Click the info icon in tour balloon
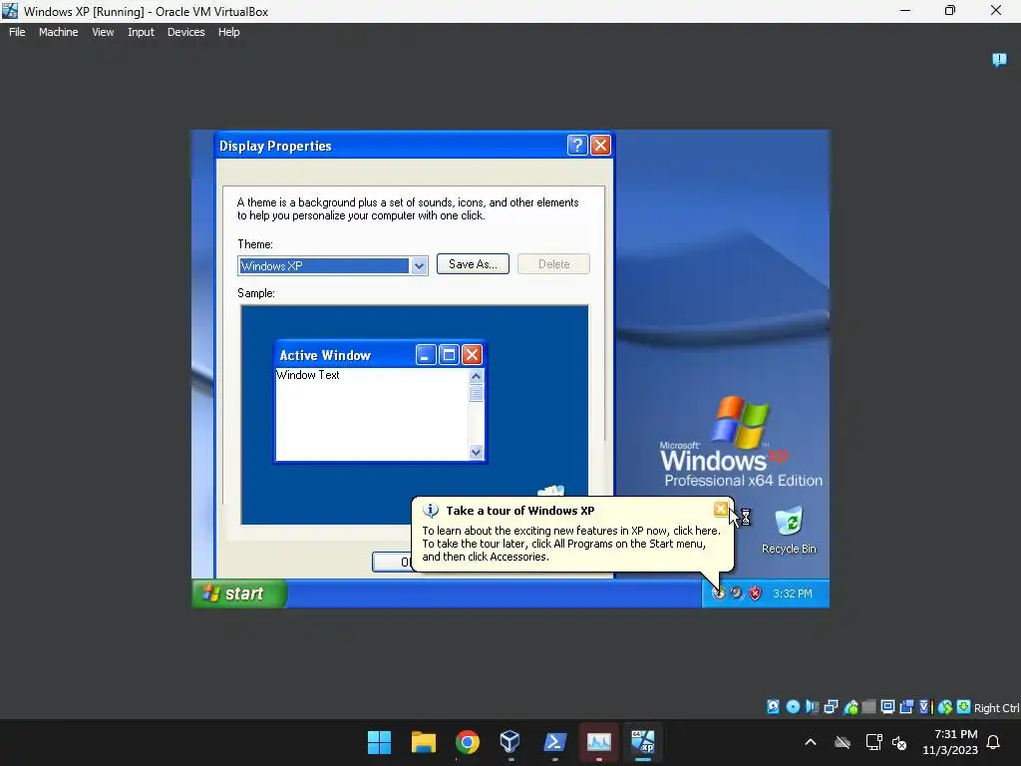 click(431, 510)
